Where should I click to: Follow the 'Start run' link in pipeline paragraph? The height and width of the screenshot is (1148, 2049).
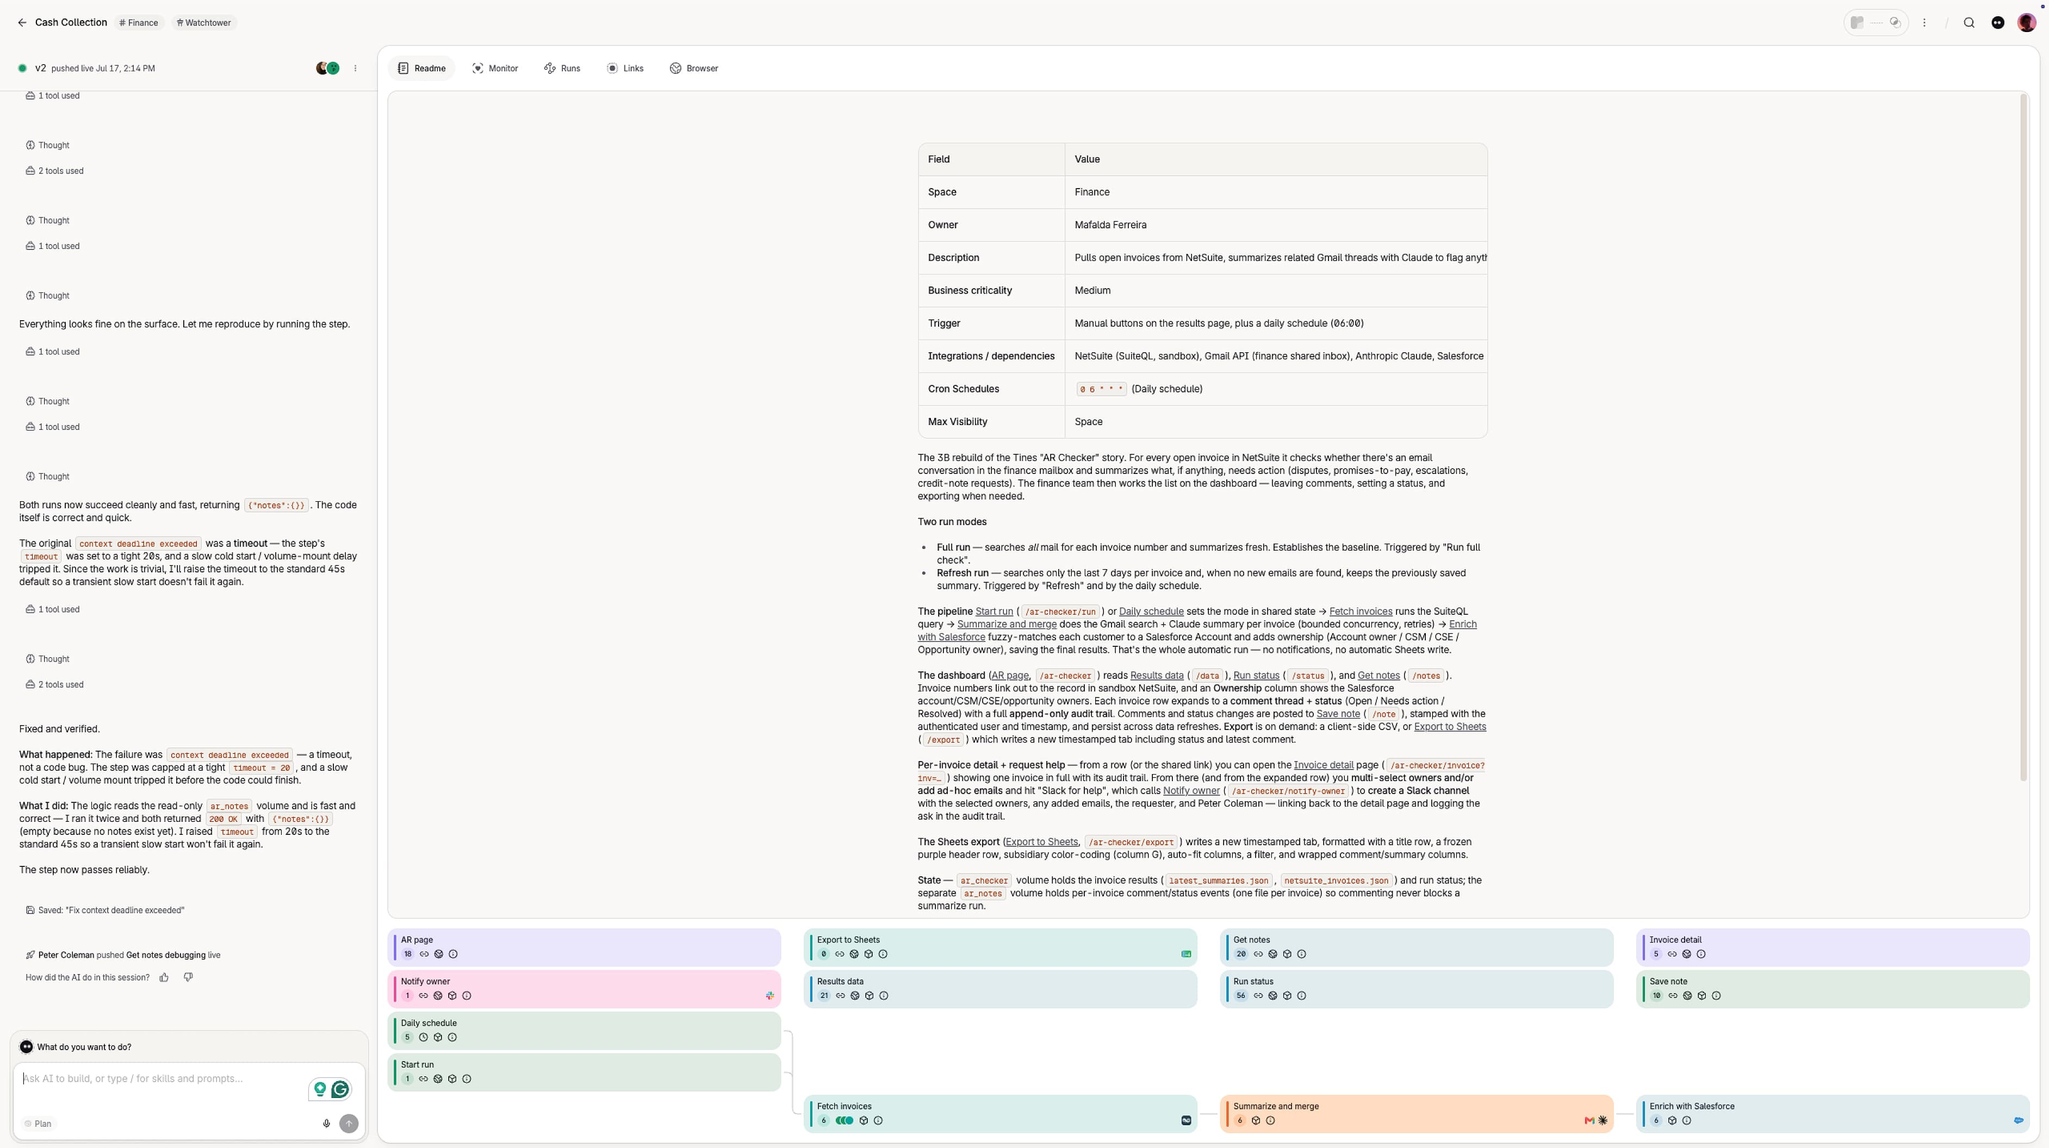[x=994, y=612]
